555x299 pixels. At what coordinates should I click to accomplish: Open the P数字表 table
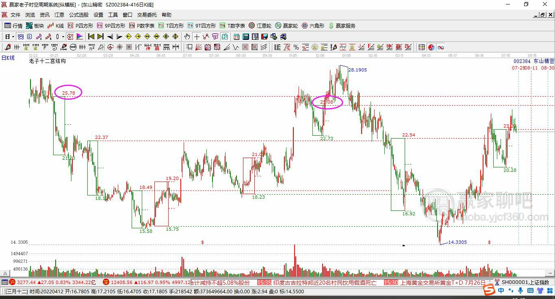pyautogui.click(x=141, y=26)
